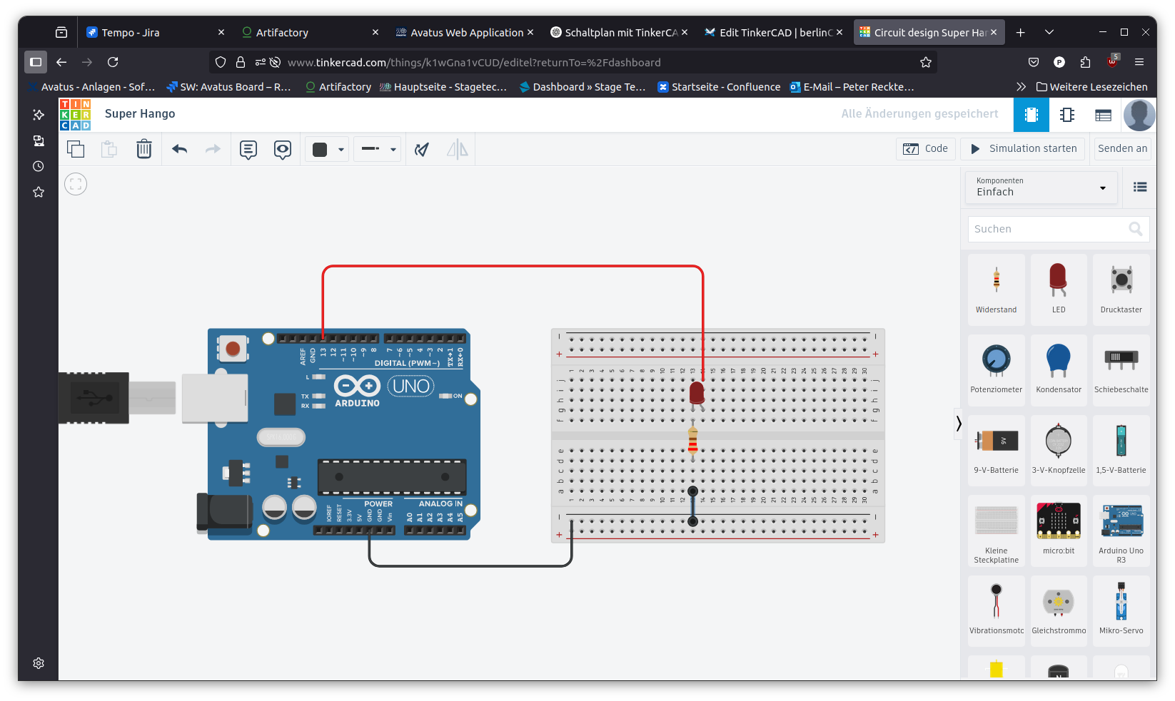Switch to circuit view

click(x=1032, y=115)
